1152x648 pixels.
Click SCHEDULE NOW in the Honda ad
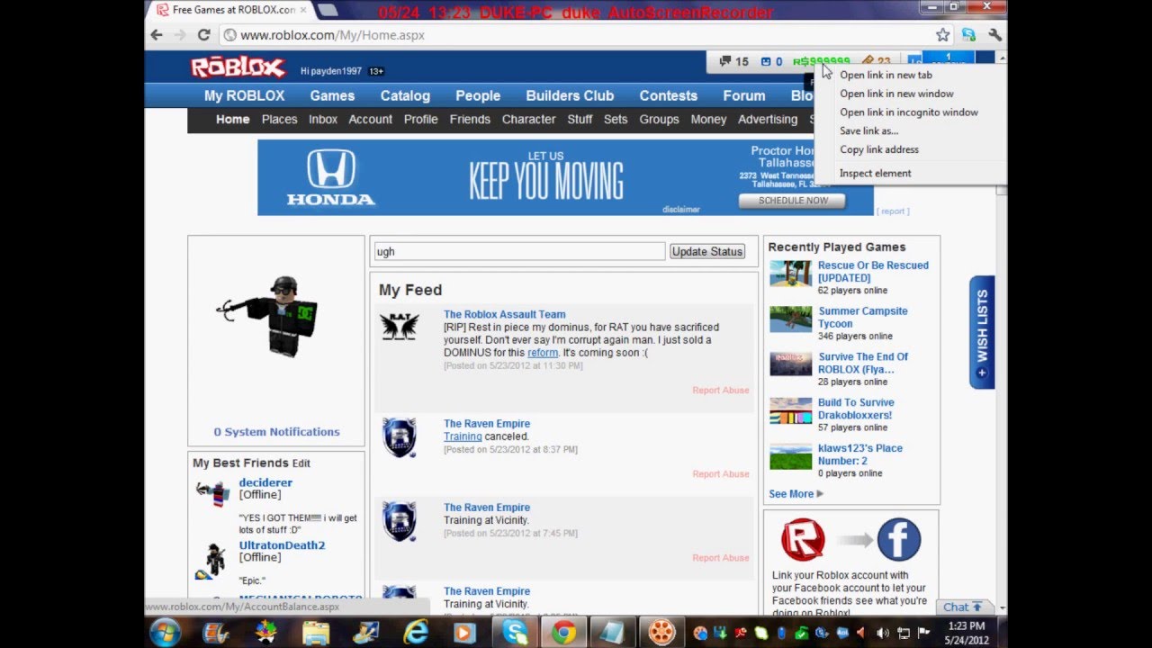point(792,201)
